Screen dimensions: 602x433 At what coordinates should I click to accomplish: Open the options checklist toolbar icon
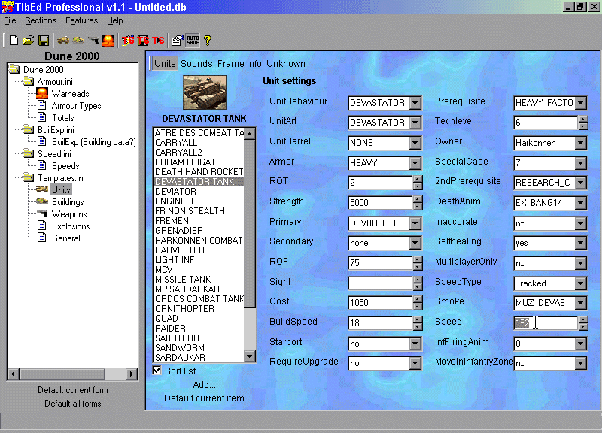click(177, 41)
